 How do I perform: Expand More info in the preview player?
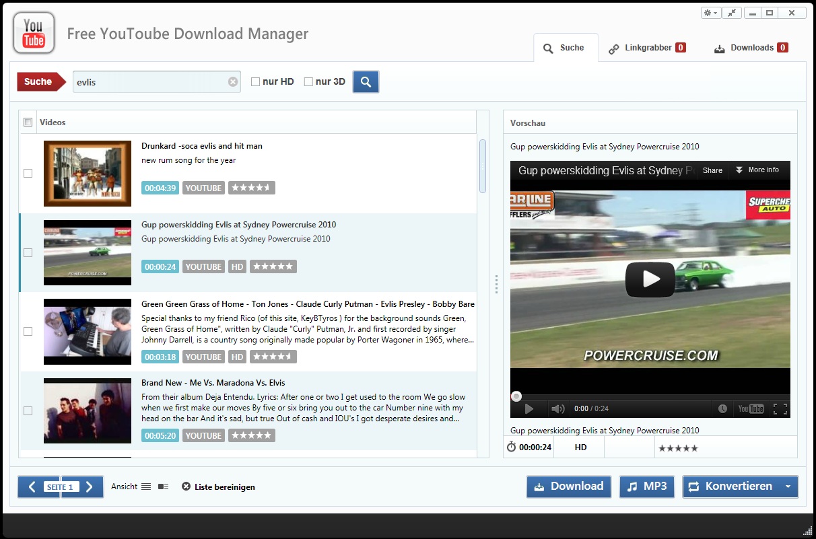(x=757, y=170)
